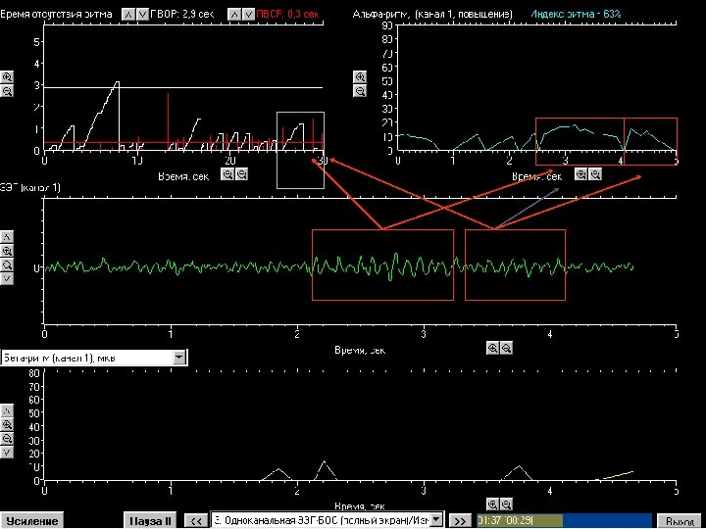Zoom in time axis under alpha-rhythm chart
This screenshot has height=529, width=706.
580,174
